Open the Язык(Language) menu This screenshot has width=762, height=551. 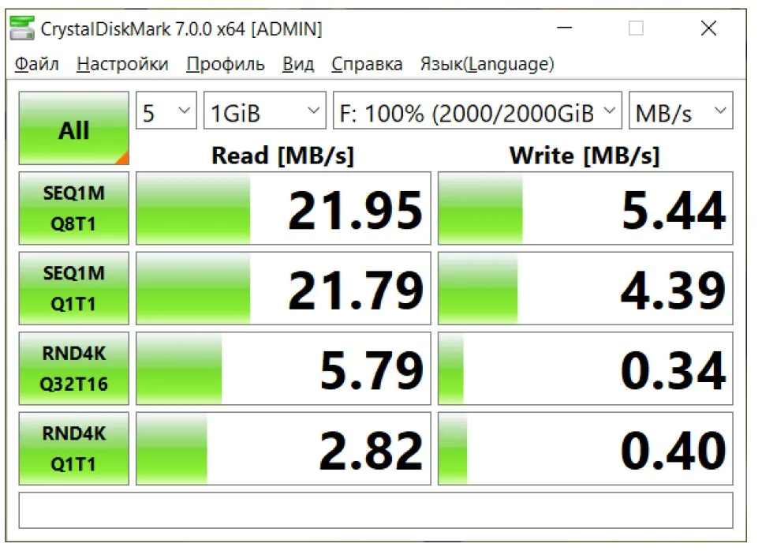click(x=487, y=64)
